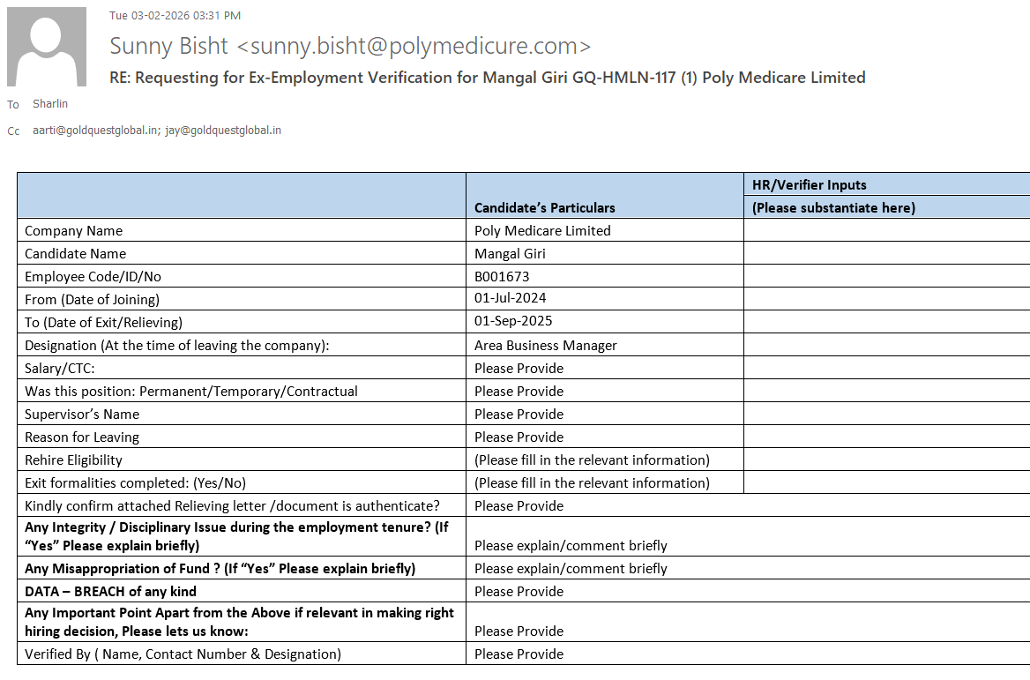Click Cc recipient jay@goldquestglobal.in
The height and width of the screenshot is (680, 1030).
click(223, 131)
